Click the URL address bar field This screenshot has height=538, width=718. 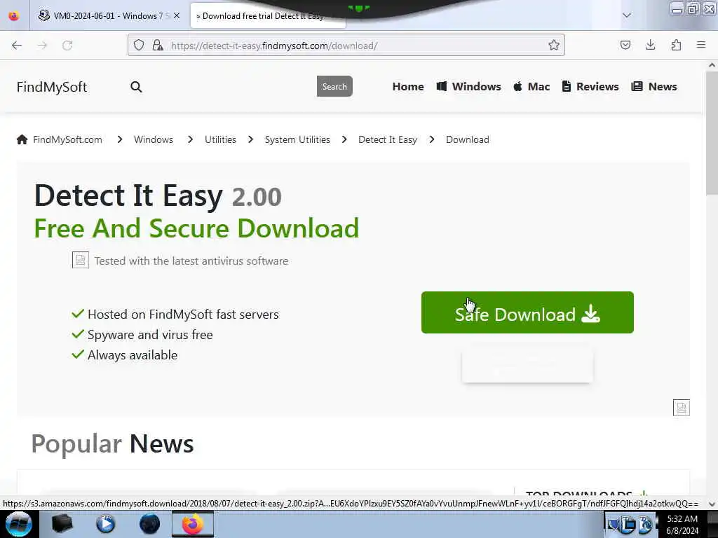(x=346, y=46)
